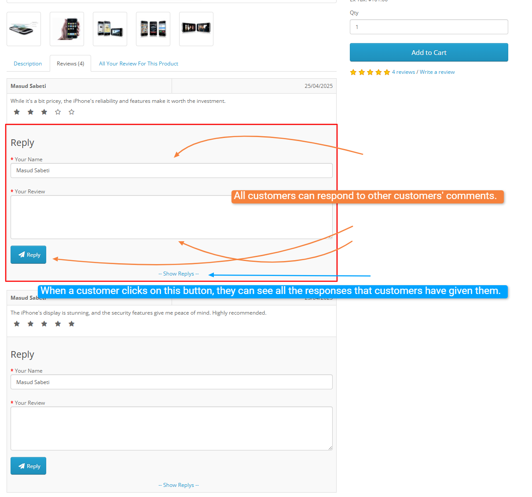The height and width of the screenshot is (497, 532).
Task: Select the Reviews (4) tab
Action: pos(70,64)
